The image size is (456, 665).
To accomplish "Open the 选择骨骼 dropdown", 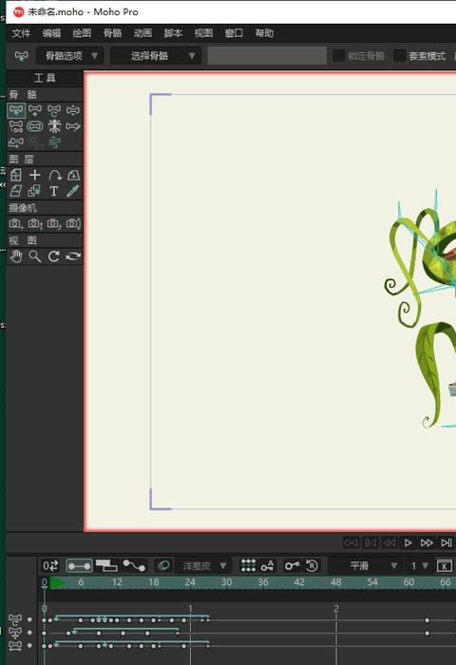I will [155, 55].
